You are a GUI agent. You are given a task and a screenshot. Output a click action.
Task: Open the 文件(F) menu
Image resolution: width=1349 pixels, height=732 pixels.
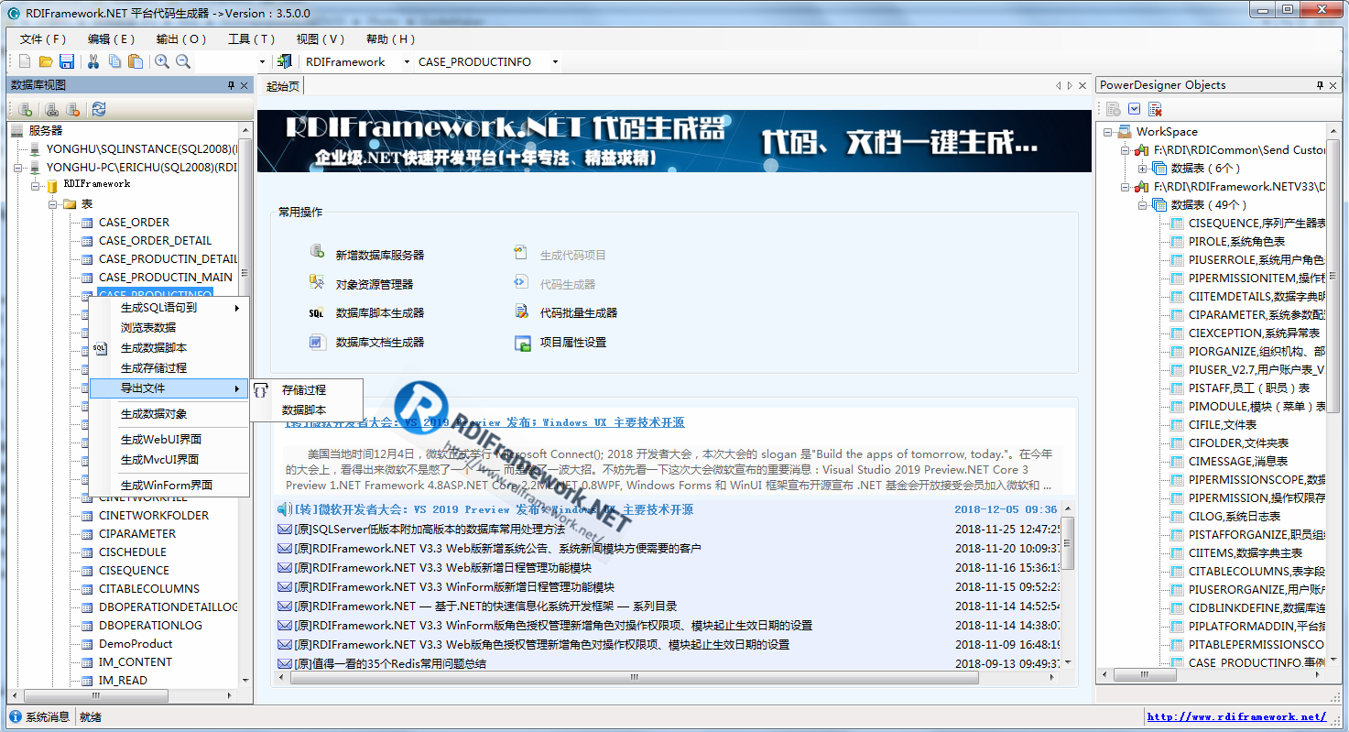point(43,38)
